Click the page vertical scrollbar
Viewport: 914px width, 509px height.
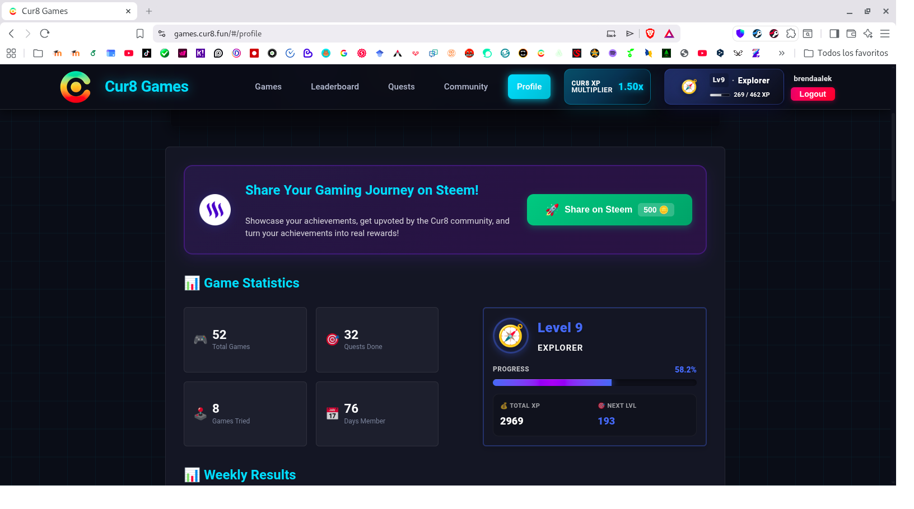pos(893,157)
